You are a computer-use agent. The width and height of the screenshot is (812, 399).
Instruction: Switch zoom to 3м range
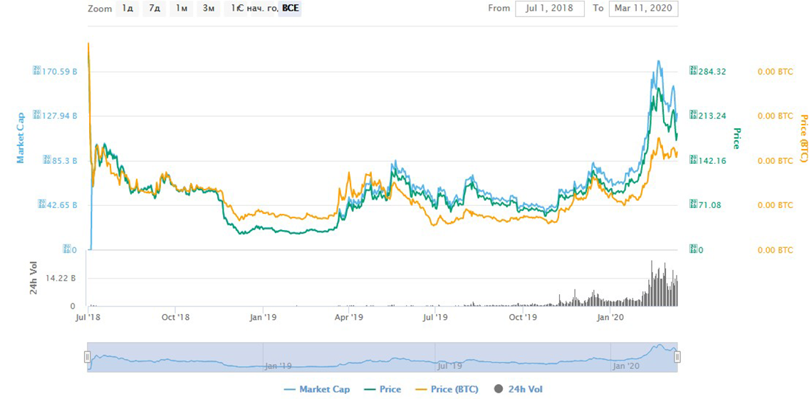pyautogui.click(x=207, y=9)
